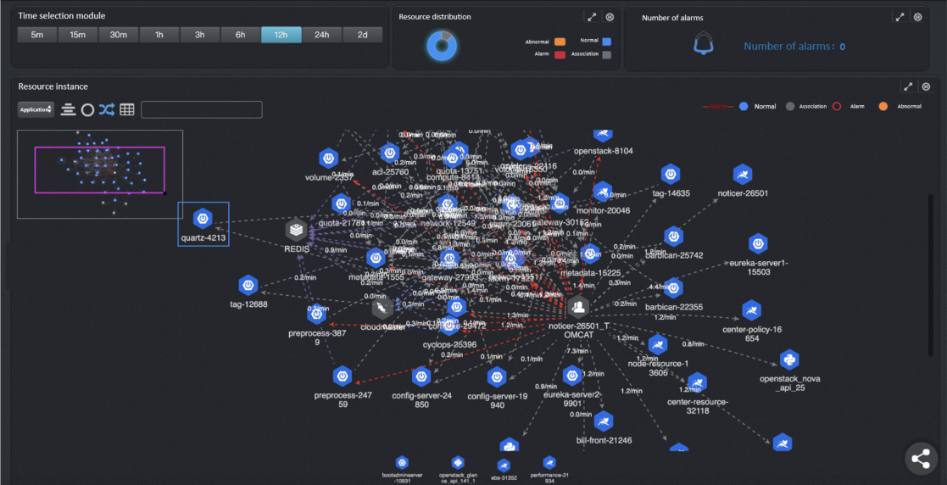947x485 pixels.
Task: Select the config-server-24850 node
Action: coord(421,376)
